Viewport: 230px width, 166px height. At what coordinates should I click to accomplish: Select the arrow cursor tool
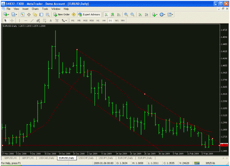click(6, 21)
